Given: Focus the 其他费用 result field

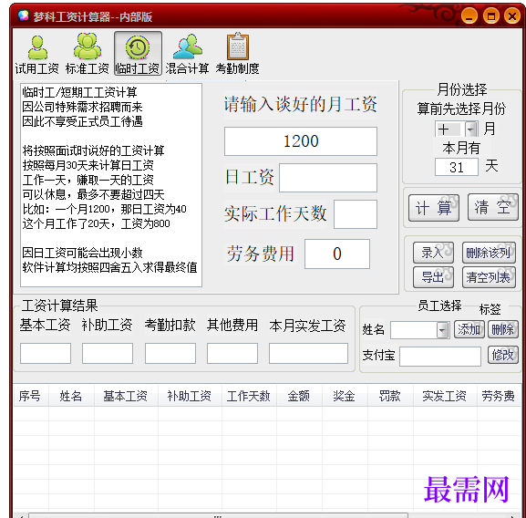Looking at the screenshot, I should click(232, 353).
